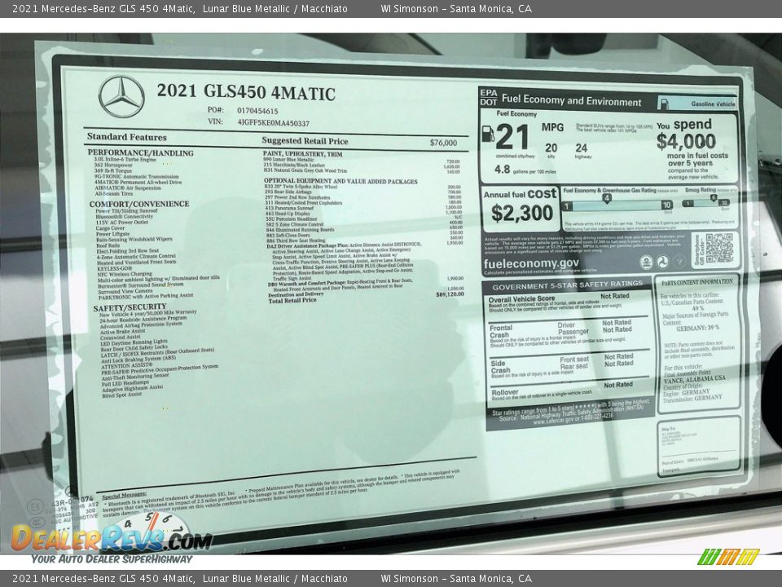Click the Mercedes-Benz star logo
Image resolution: width=782 pixels, height=587 pixels.
121,96
